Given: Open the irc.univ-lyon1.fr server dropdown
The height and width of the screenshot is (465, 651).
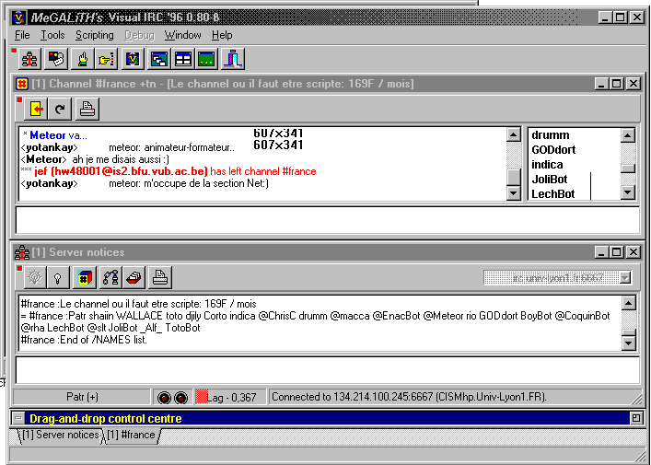Looking at the screenshot, I should point(625,278).
